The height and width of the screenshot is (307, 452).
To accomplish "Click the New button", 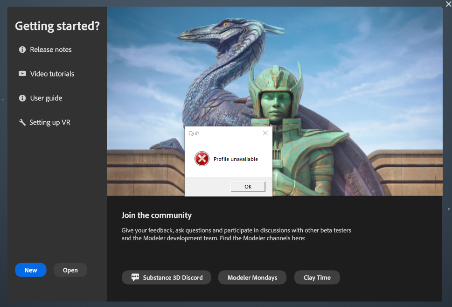I will 30,270.
